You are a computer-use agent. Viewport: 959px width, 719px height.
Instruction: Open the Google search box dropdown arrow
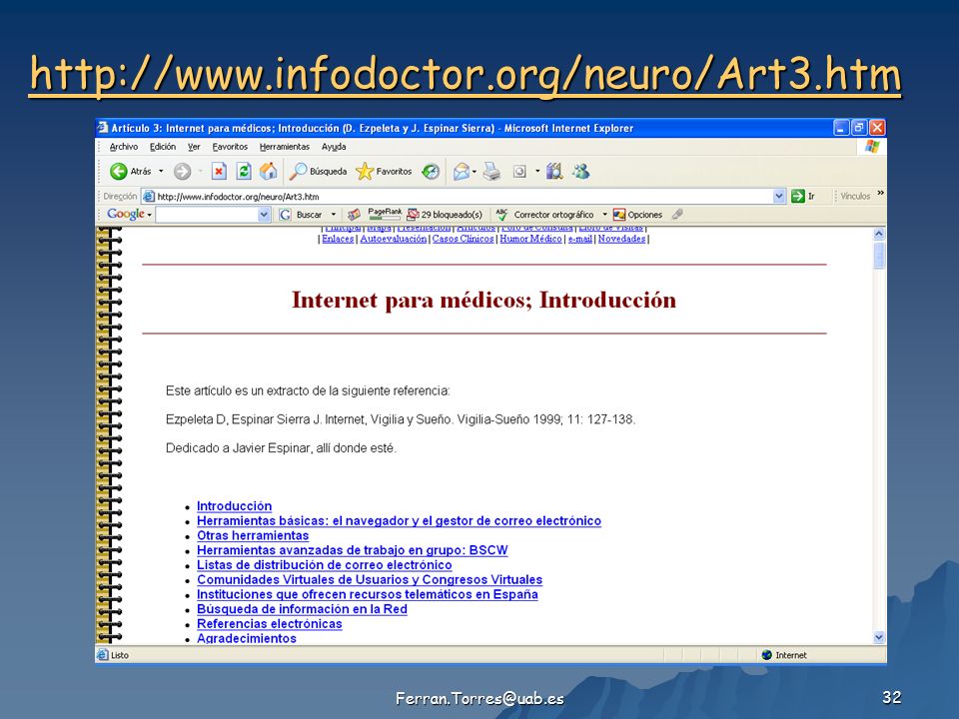click(264, 215)
